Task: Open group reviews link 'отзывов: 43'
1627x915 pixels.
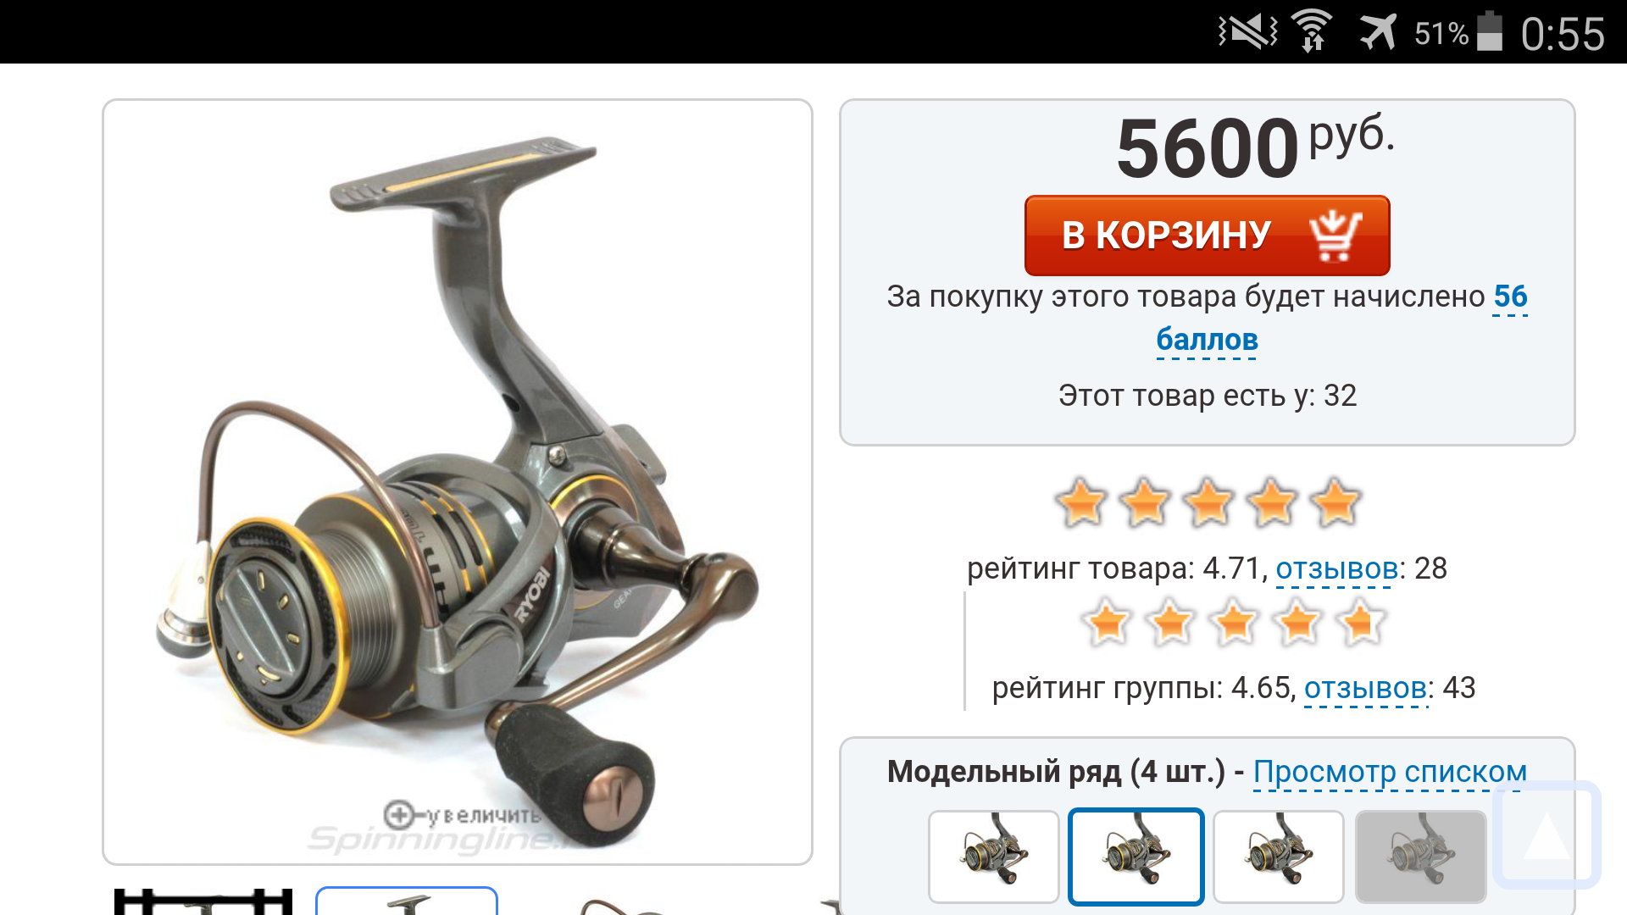Action: tap(1365, 688)
